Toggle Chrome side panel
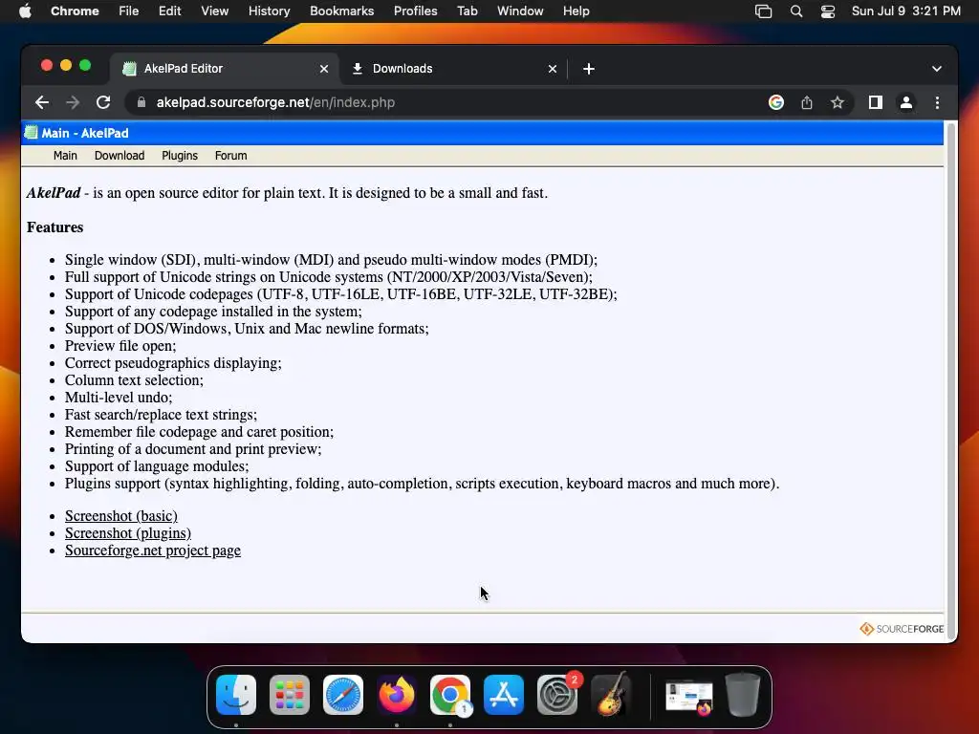 [x=876, y=102]
